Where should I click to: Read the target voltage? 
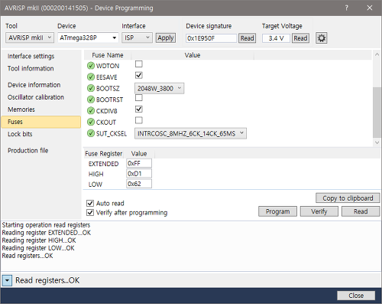(300, 38)
